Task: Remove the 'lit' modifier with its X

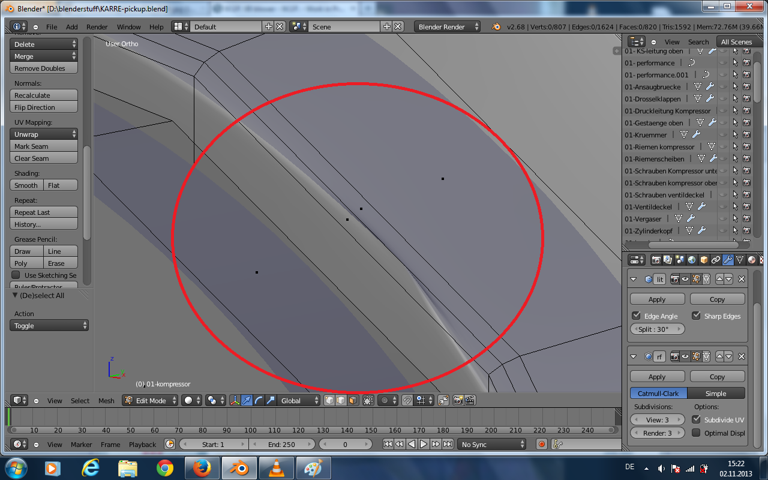Action: (x=742, y=279)
